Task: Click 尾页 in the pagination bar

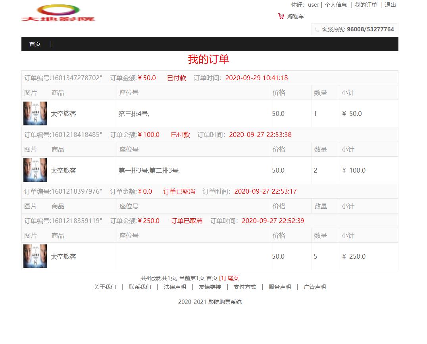Action: (x=233, y=278)
